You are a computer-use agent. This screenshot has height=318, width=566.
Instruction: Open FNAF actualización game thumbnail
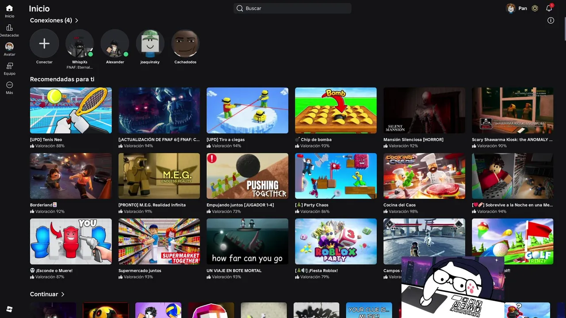click(x=159, y=110)
